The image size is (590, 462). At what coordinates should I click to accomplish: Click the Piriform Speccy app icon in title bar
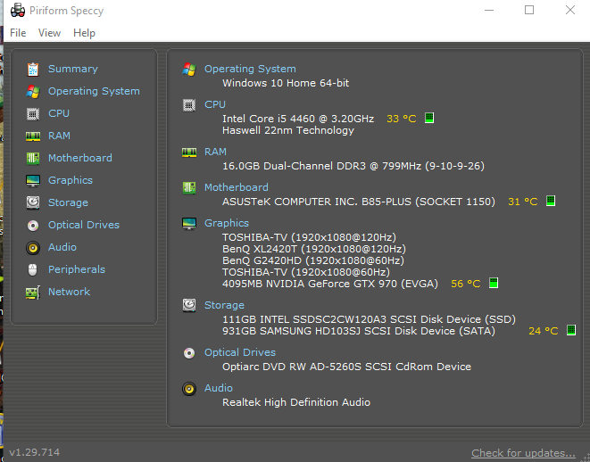(18, 11)
